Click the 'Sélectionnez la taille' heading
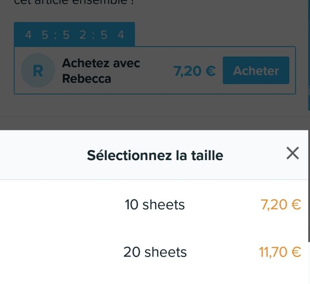This screenshot has width=310, height=284. pyautogui.click(x=155, y=155)
